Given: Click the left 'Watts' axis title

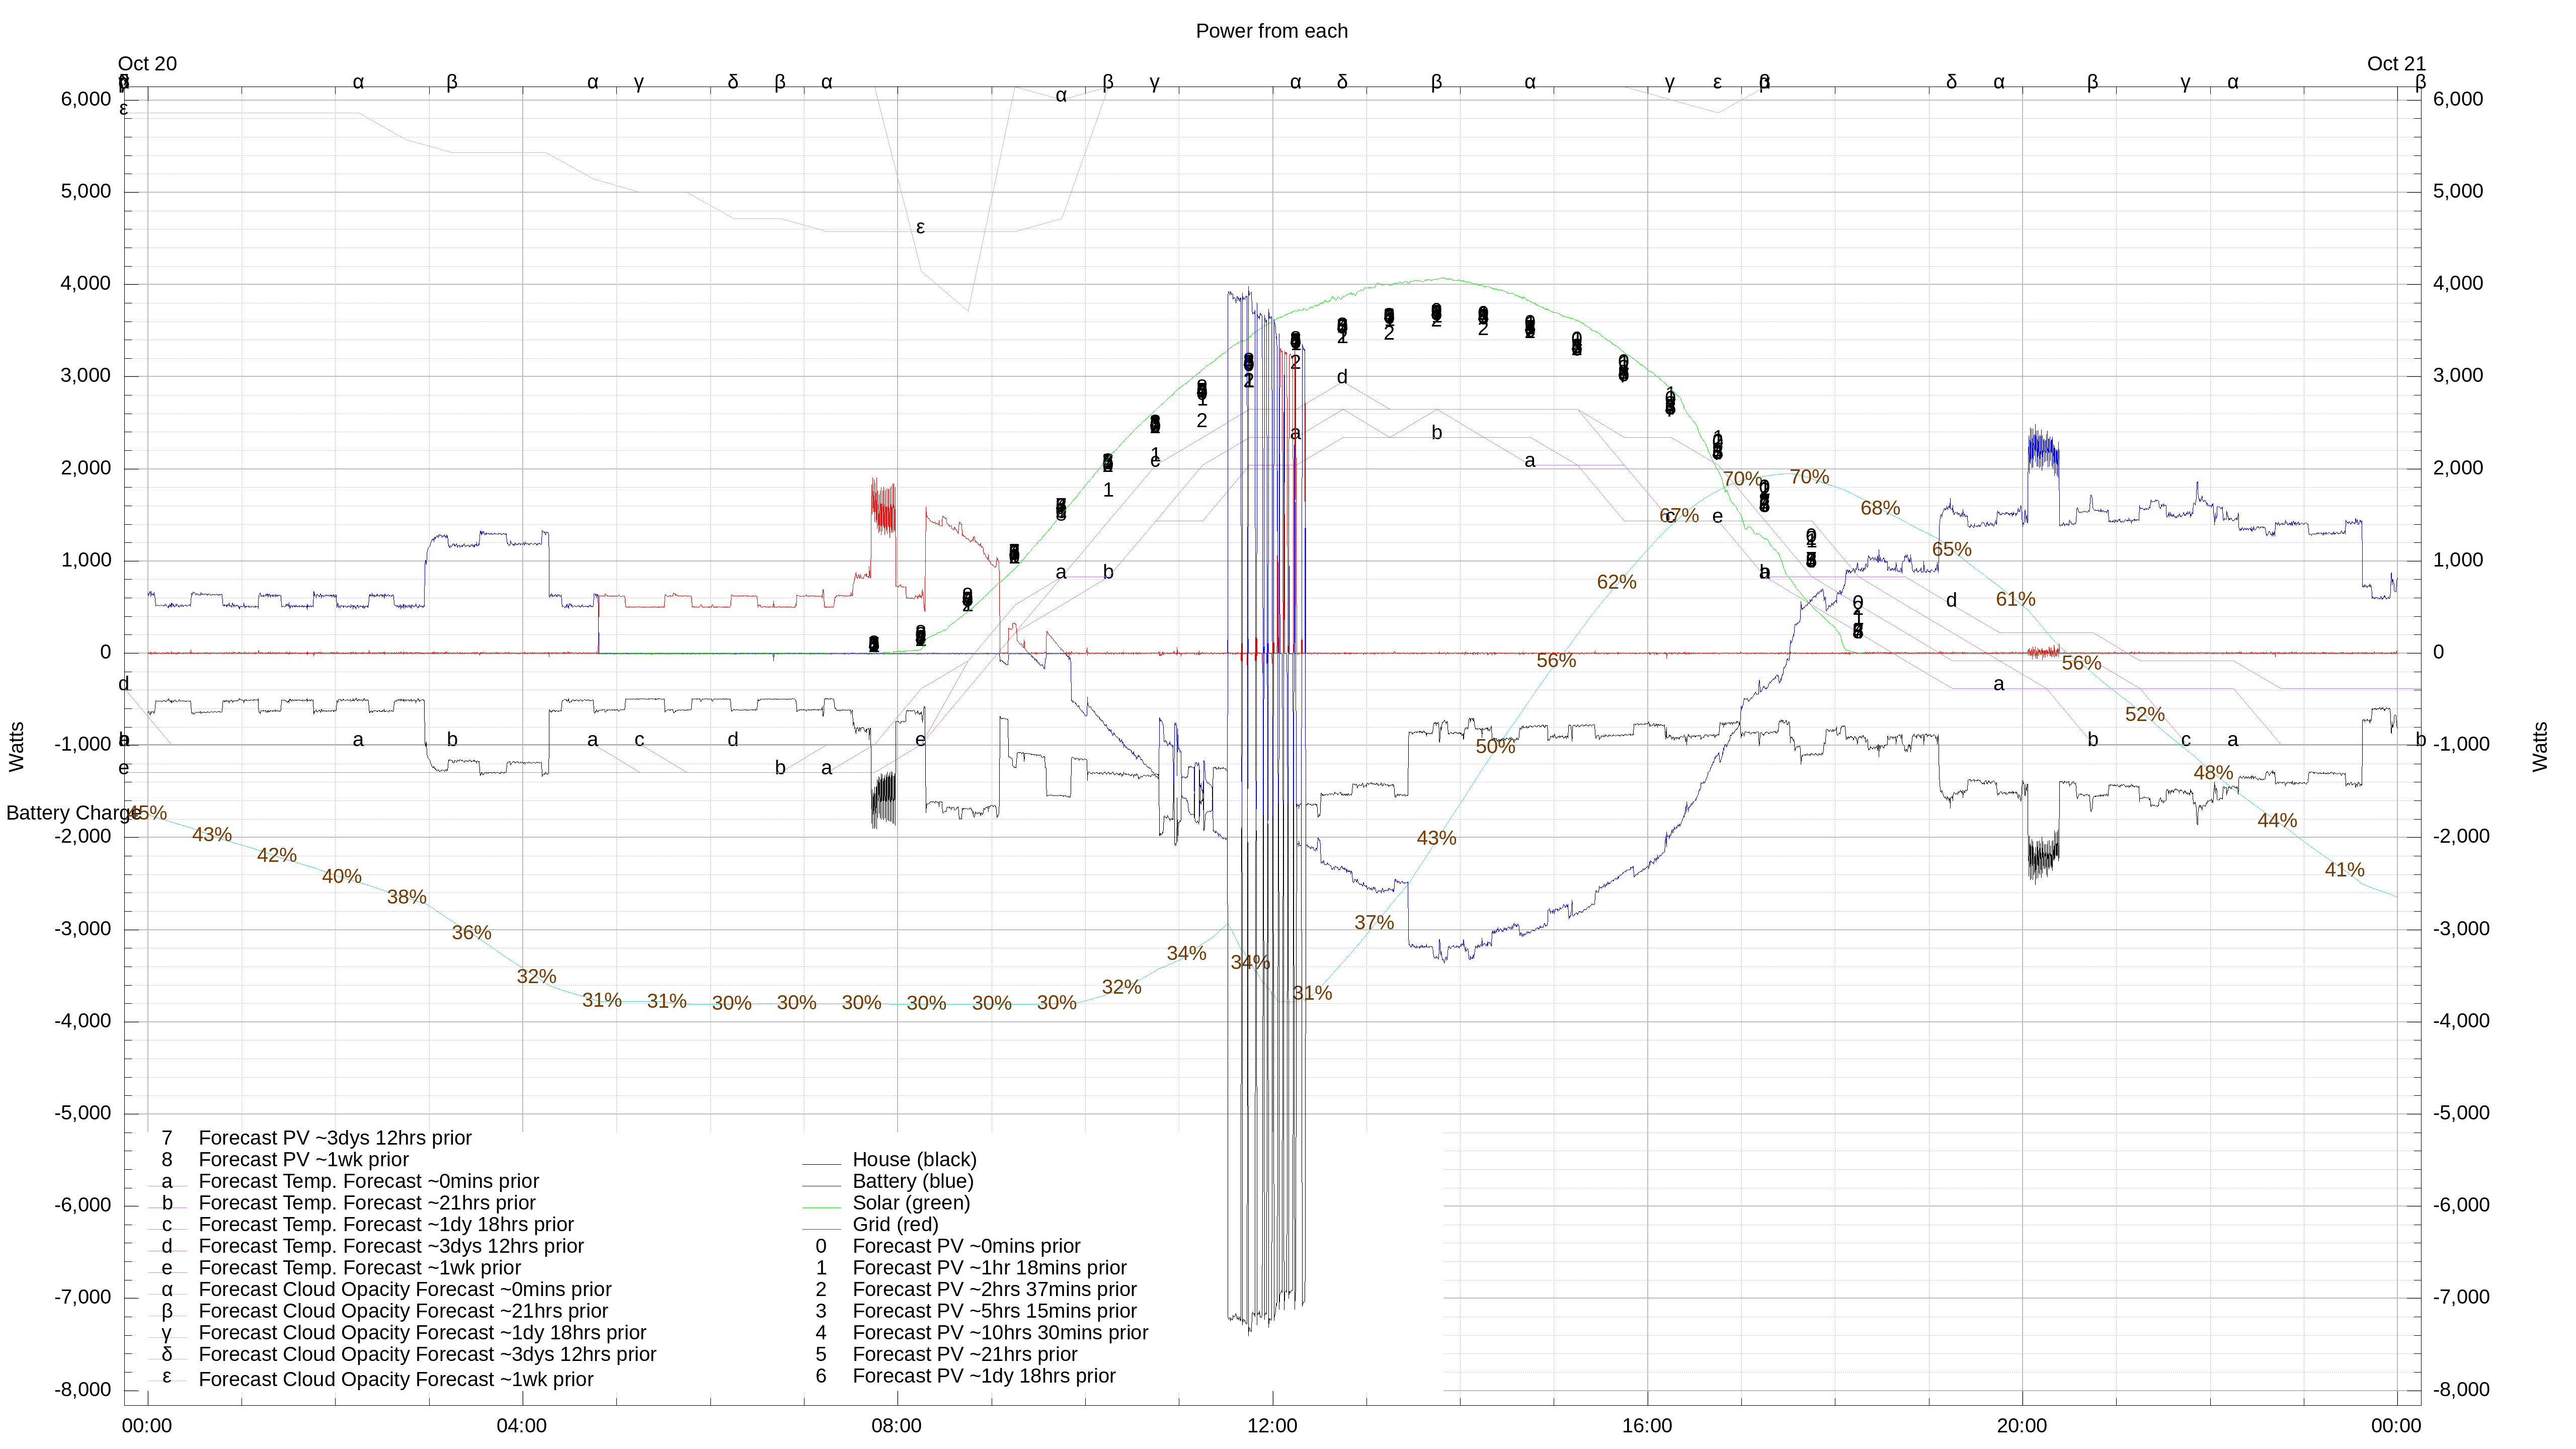Looking at the screenshot, I should pos(16,746).
